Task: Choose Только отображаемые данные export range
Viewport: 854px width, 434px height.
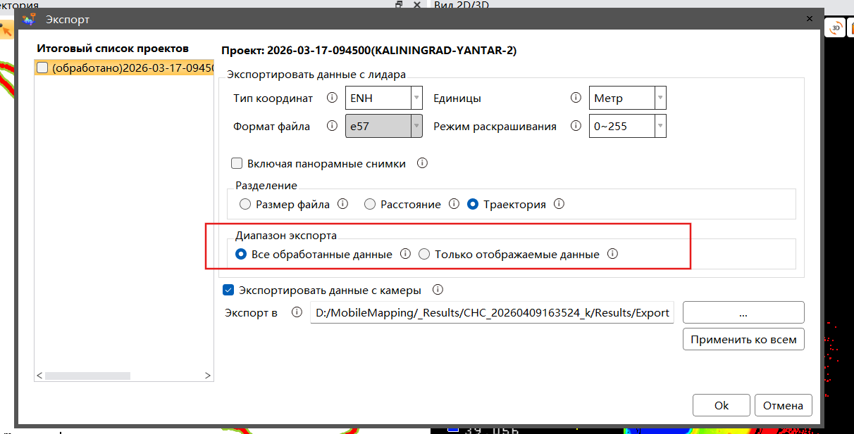Action: (424, 254)
